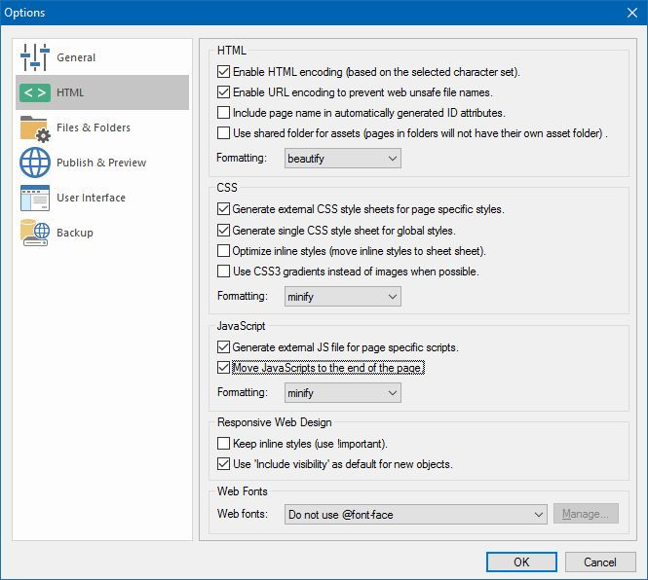Screen dimensions: 648x580
Task: Click the 'Web fonts:' field label
Action: pos(243,514)
